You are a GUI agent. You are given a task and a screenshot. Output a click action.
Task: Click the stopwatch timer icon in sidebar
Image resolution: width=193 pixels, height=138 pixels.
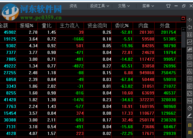[189, 108]
